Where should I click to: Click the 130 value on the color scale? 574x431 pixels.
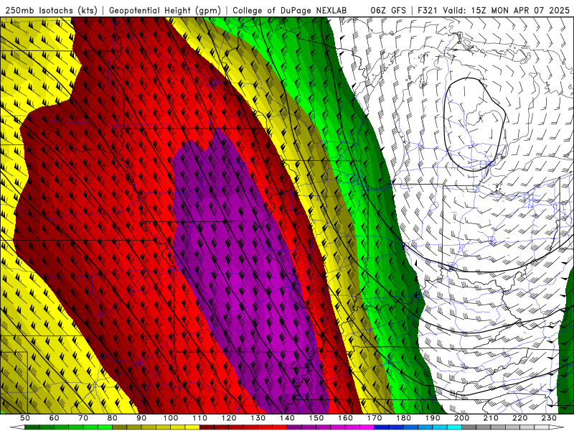[258, 418]
